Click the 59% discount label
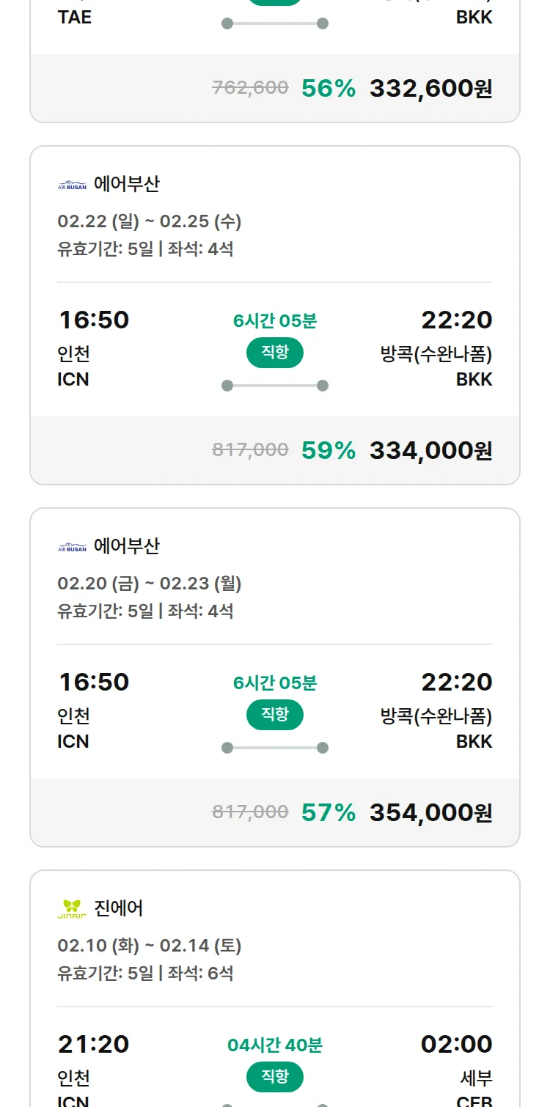Screen dimensions: 550x1107 pos(329,450)
